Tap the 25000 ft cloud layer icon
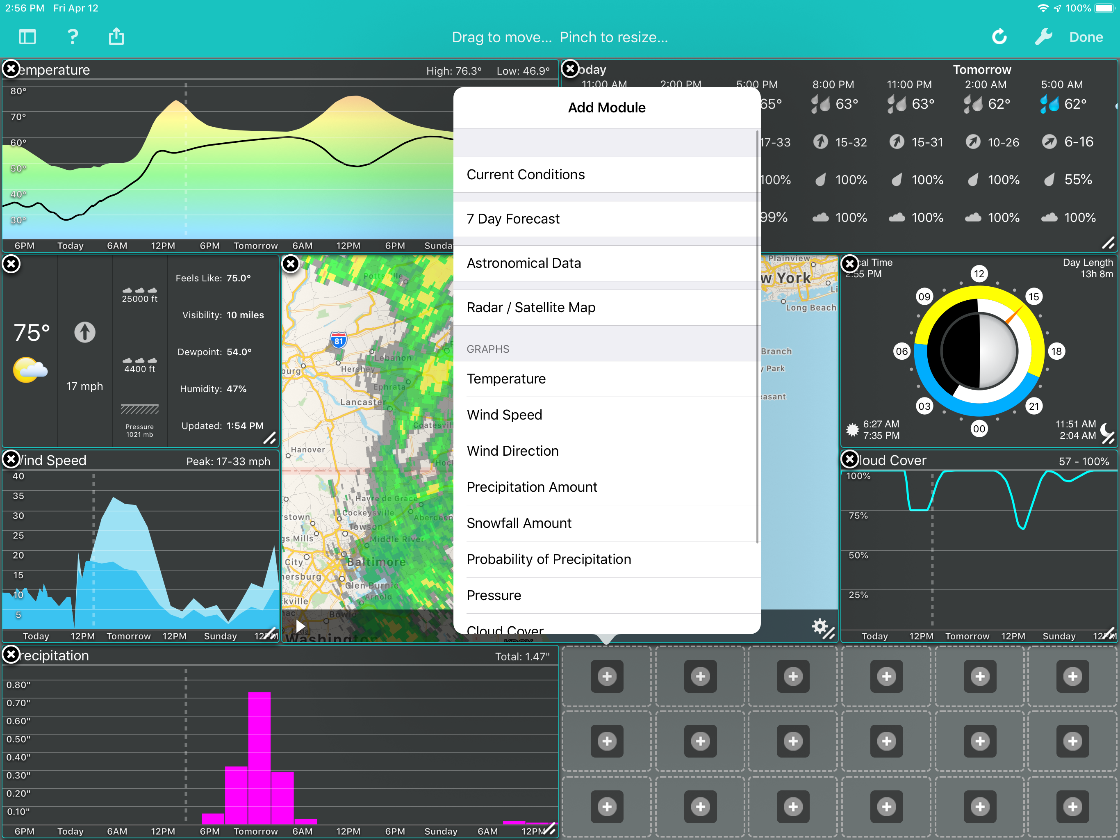The width and height of the screenshot is (1120, 840). coord(139,290)
